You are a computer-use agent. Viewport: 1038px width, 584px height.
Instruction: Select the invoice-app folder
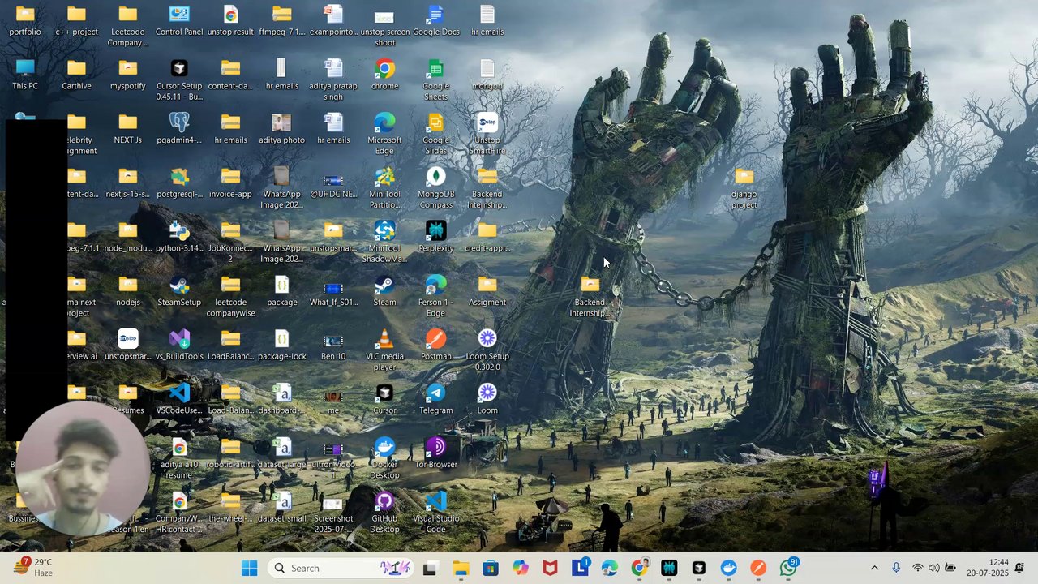click(x=230, y=182)
